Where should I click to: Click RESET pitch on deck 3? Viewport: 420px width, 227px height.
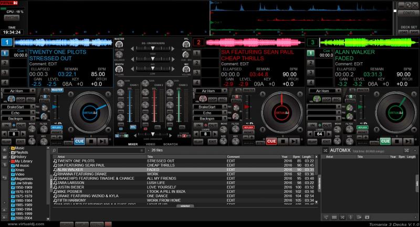(362, 132)
